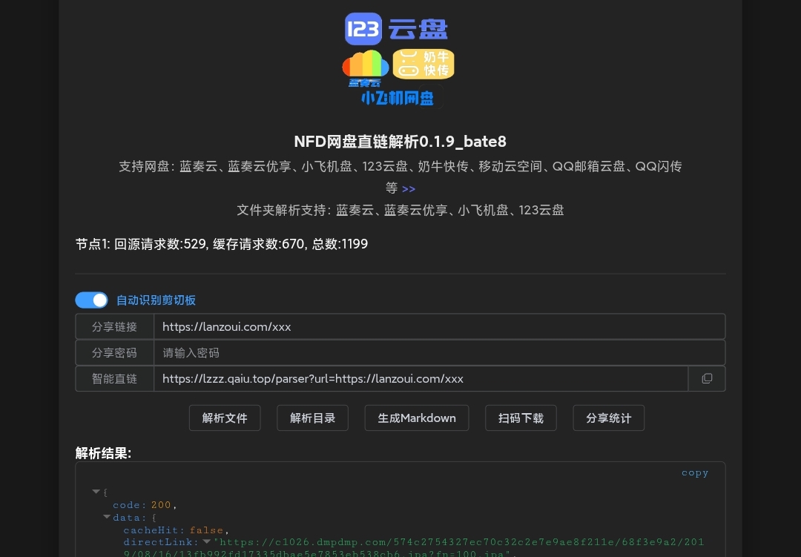
Task: Click the 蓝奏云 rainbow cloud logo
Action: [x=365, y=67]
